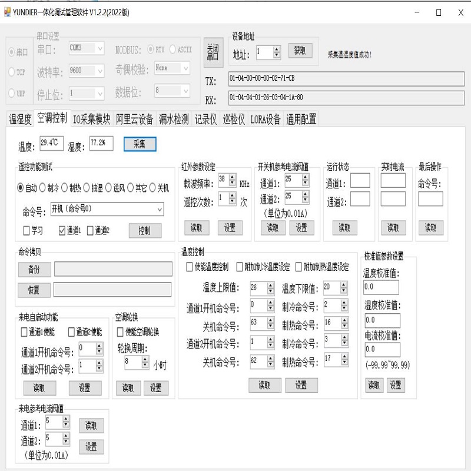Click the 设备地址 spinner arrows
Viewport: 471px width, 471px height.
[277, 52]
